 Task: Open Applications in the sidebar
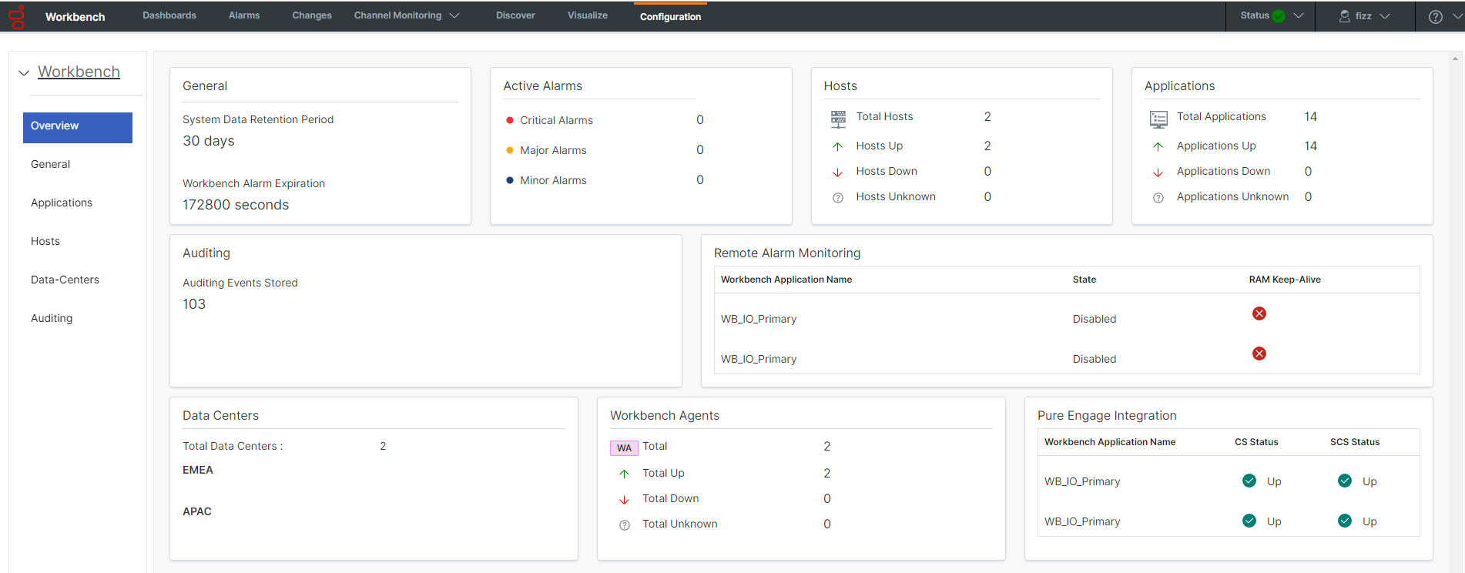(62, 203)
